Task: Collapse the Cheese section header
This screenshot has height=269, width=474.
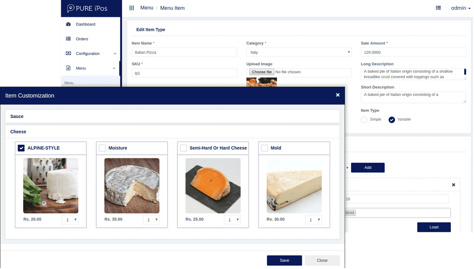Action: (172, 132)
